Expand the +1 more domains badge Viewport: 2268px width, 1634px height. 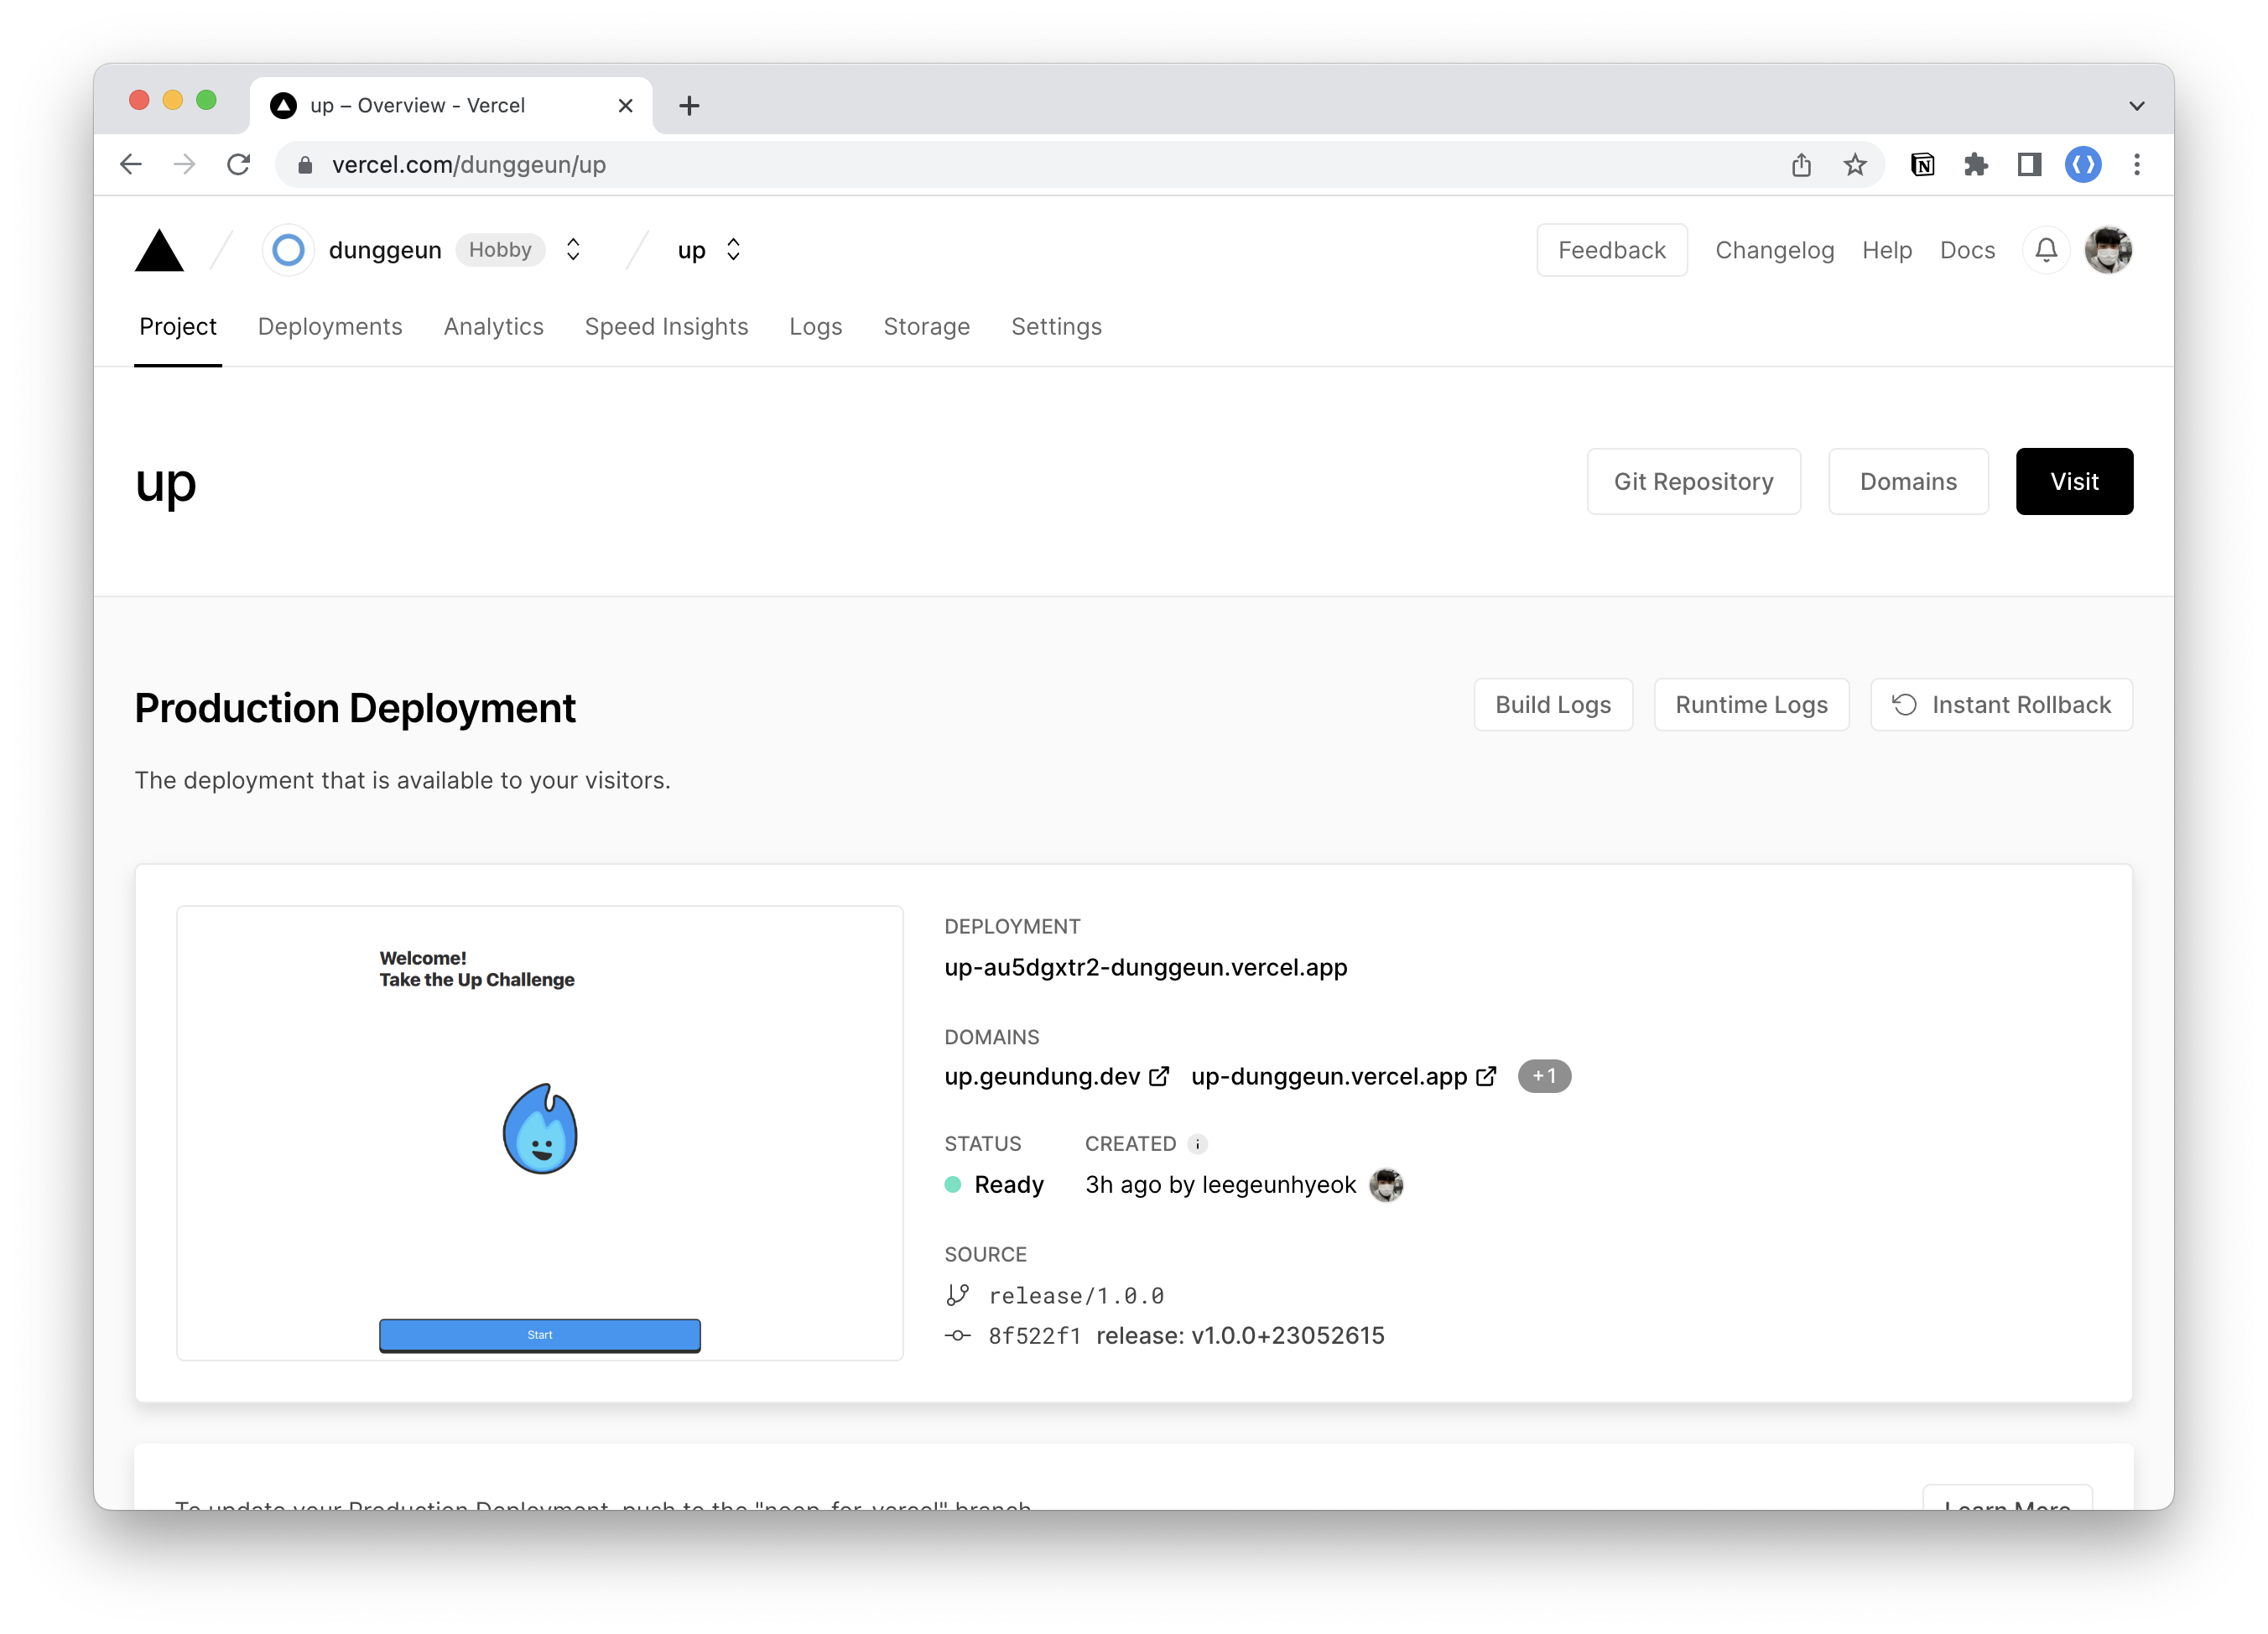click(x=1543, y=1076)
